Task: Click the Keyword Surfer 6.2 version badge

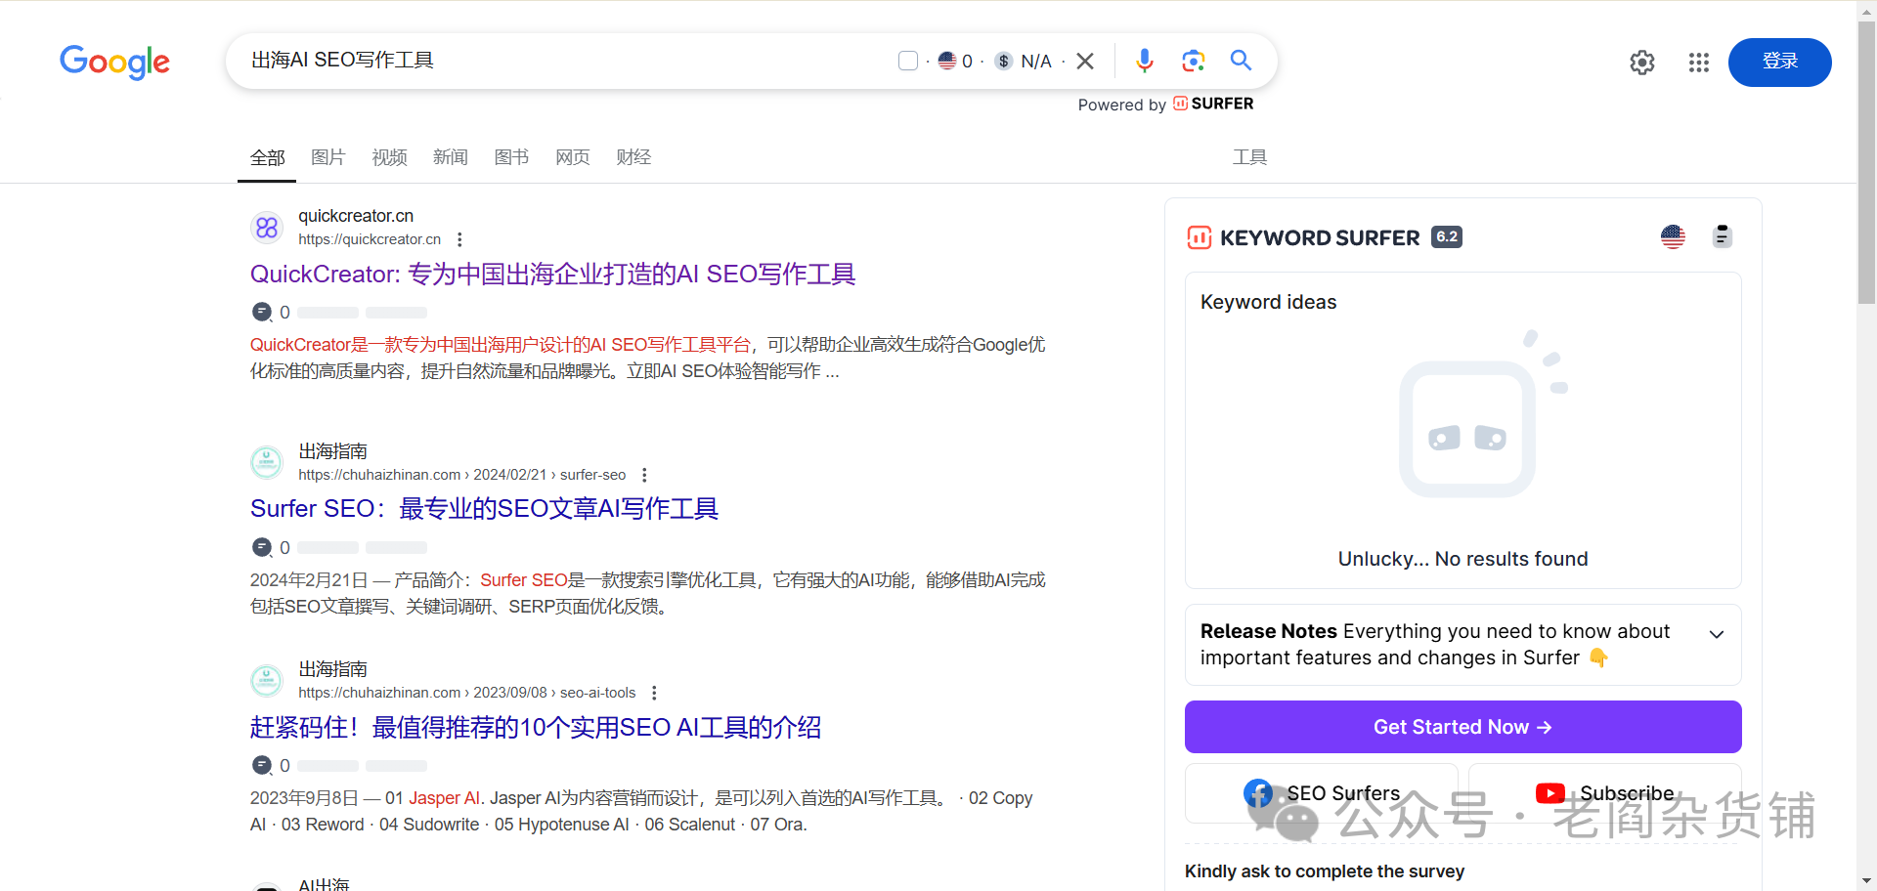Action: coord(1447,236)
